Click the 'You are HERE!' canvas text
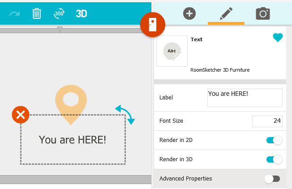Image resolution: width=292 pixels, height=189 pixels. [73, 140]
